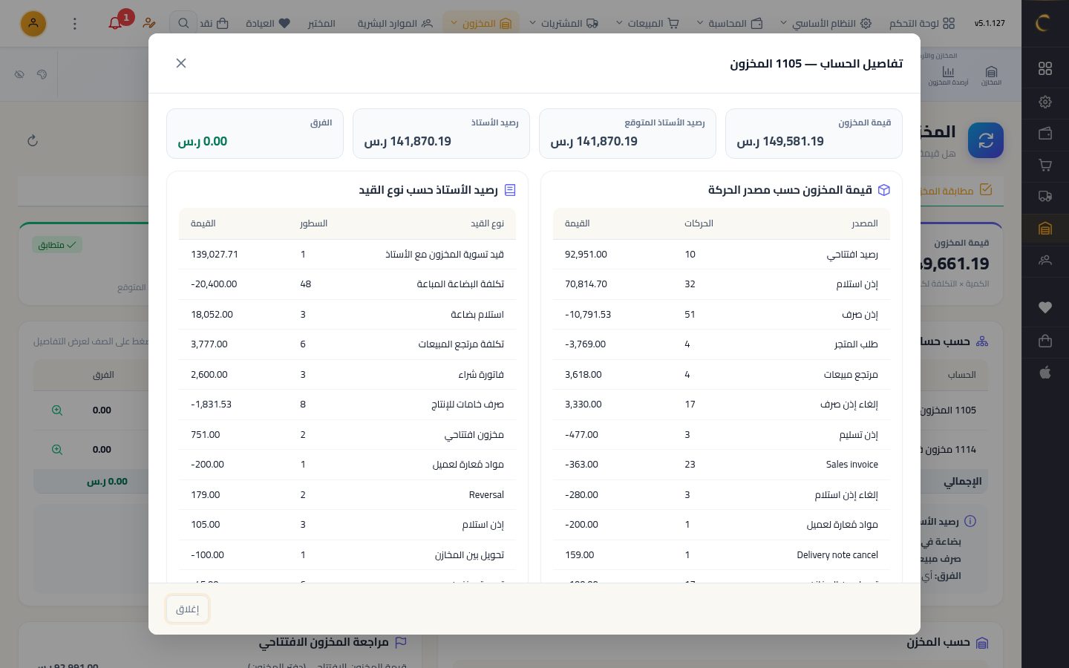Expand the المبيعات menu
The height and width of the screenshot is (668, 1069).
pyautogui.click(x=647, y=24)
